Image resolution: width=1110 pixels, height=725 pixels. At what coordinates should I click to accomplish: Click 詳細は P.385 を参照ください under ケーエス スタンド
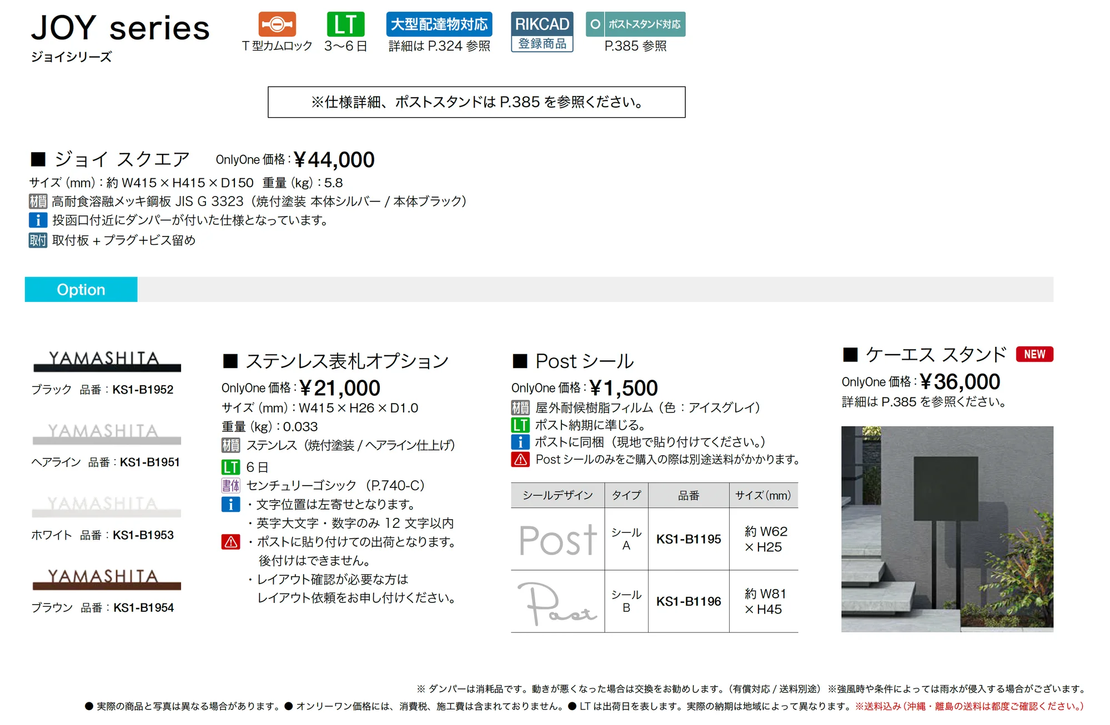click(x=924, y=402)
